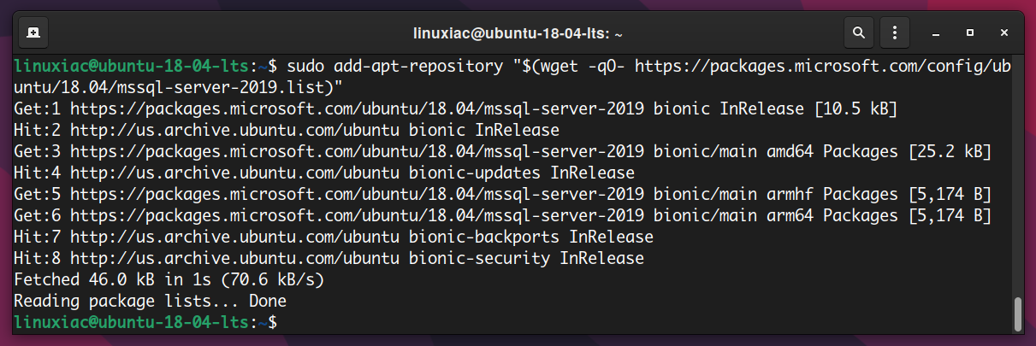Click the search magnifier icon
The width and height of the screenshot is (1036, 346).
pyautogui.click(x=858, y=33)
